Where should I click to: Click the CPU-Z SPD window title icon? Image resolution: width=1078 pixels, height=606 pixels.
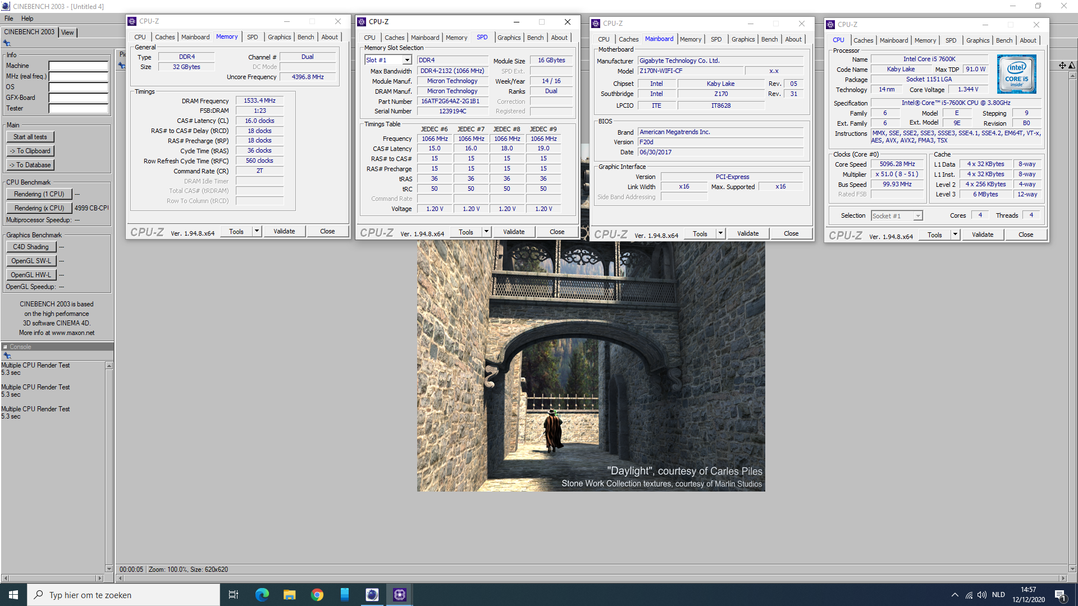(362, 22)
